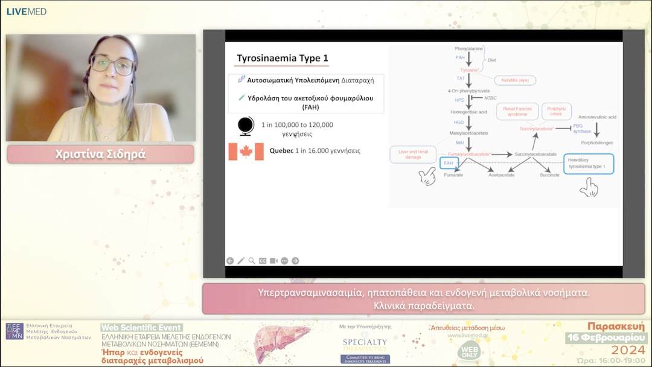Click the Renal Fanconi syndrome box
Image resolution: width=652 pixels, height=367 pixels.
(x=517, y=112)
